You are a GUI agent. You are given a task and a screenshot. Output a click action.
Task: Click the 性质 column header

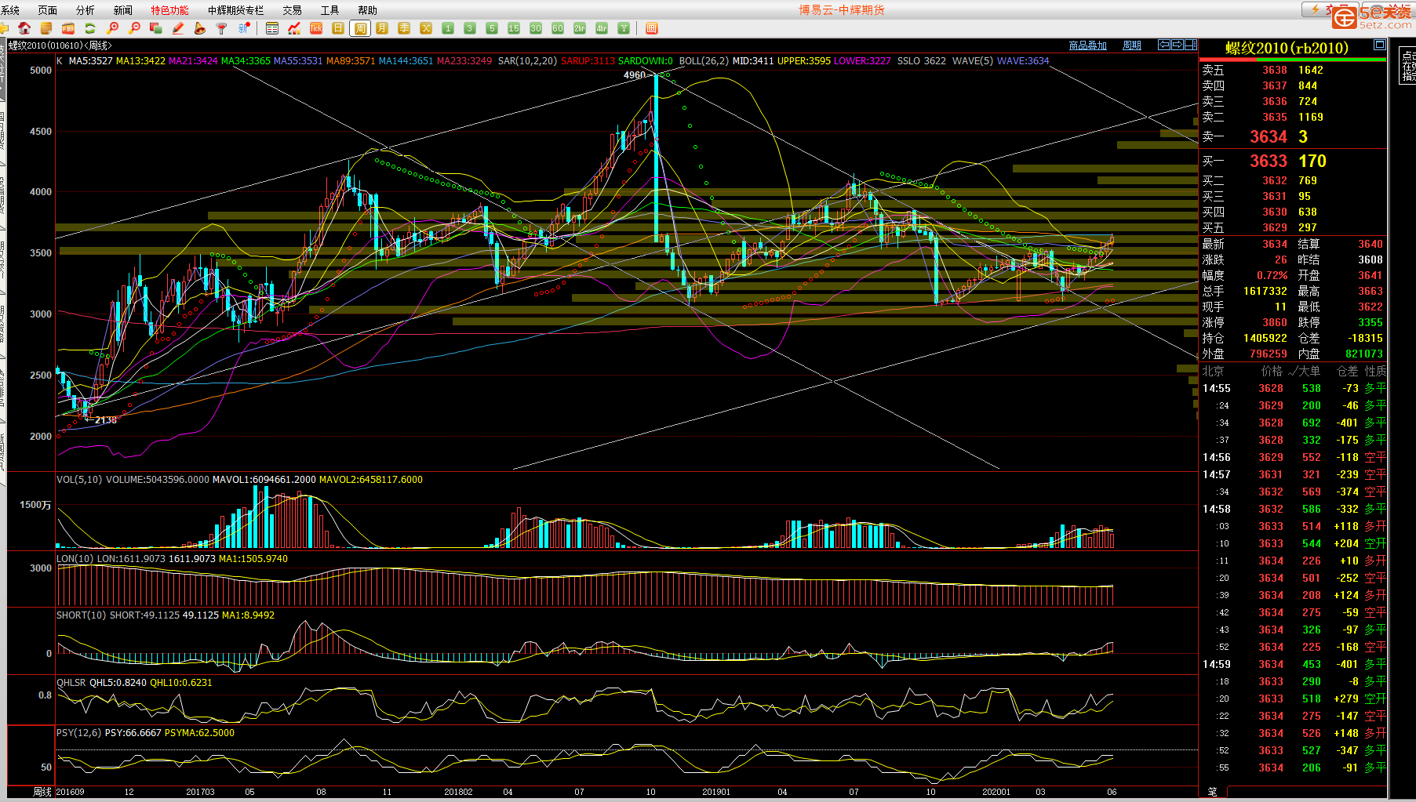[x=1375, y=371]
